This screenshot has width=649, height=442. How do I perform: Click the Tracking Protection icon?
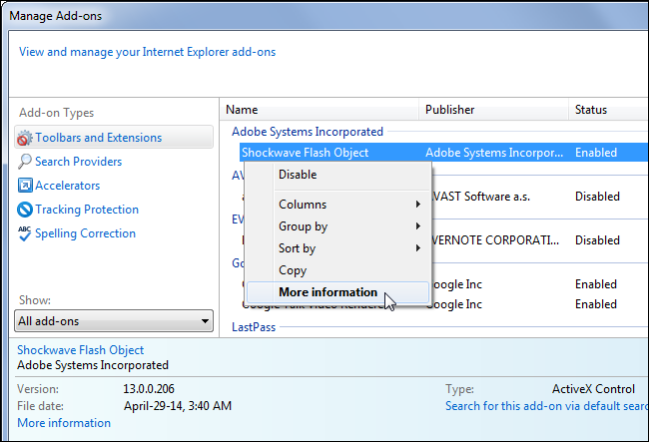(25, 210)
